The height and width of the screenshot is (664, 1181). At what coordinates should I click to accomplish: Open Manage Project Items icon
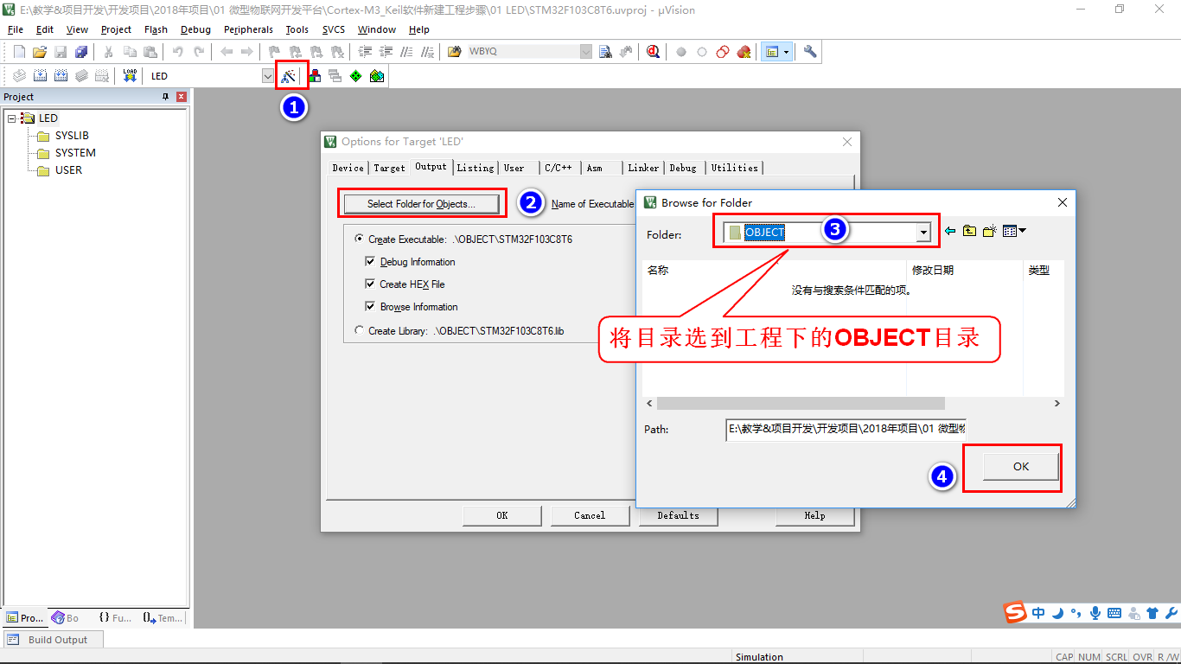[315, 76]
